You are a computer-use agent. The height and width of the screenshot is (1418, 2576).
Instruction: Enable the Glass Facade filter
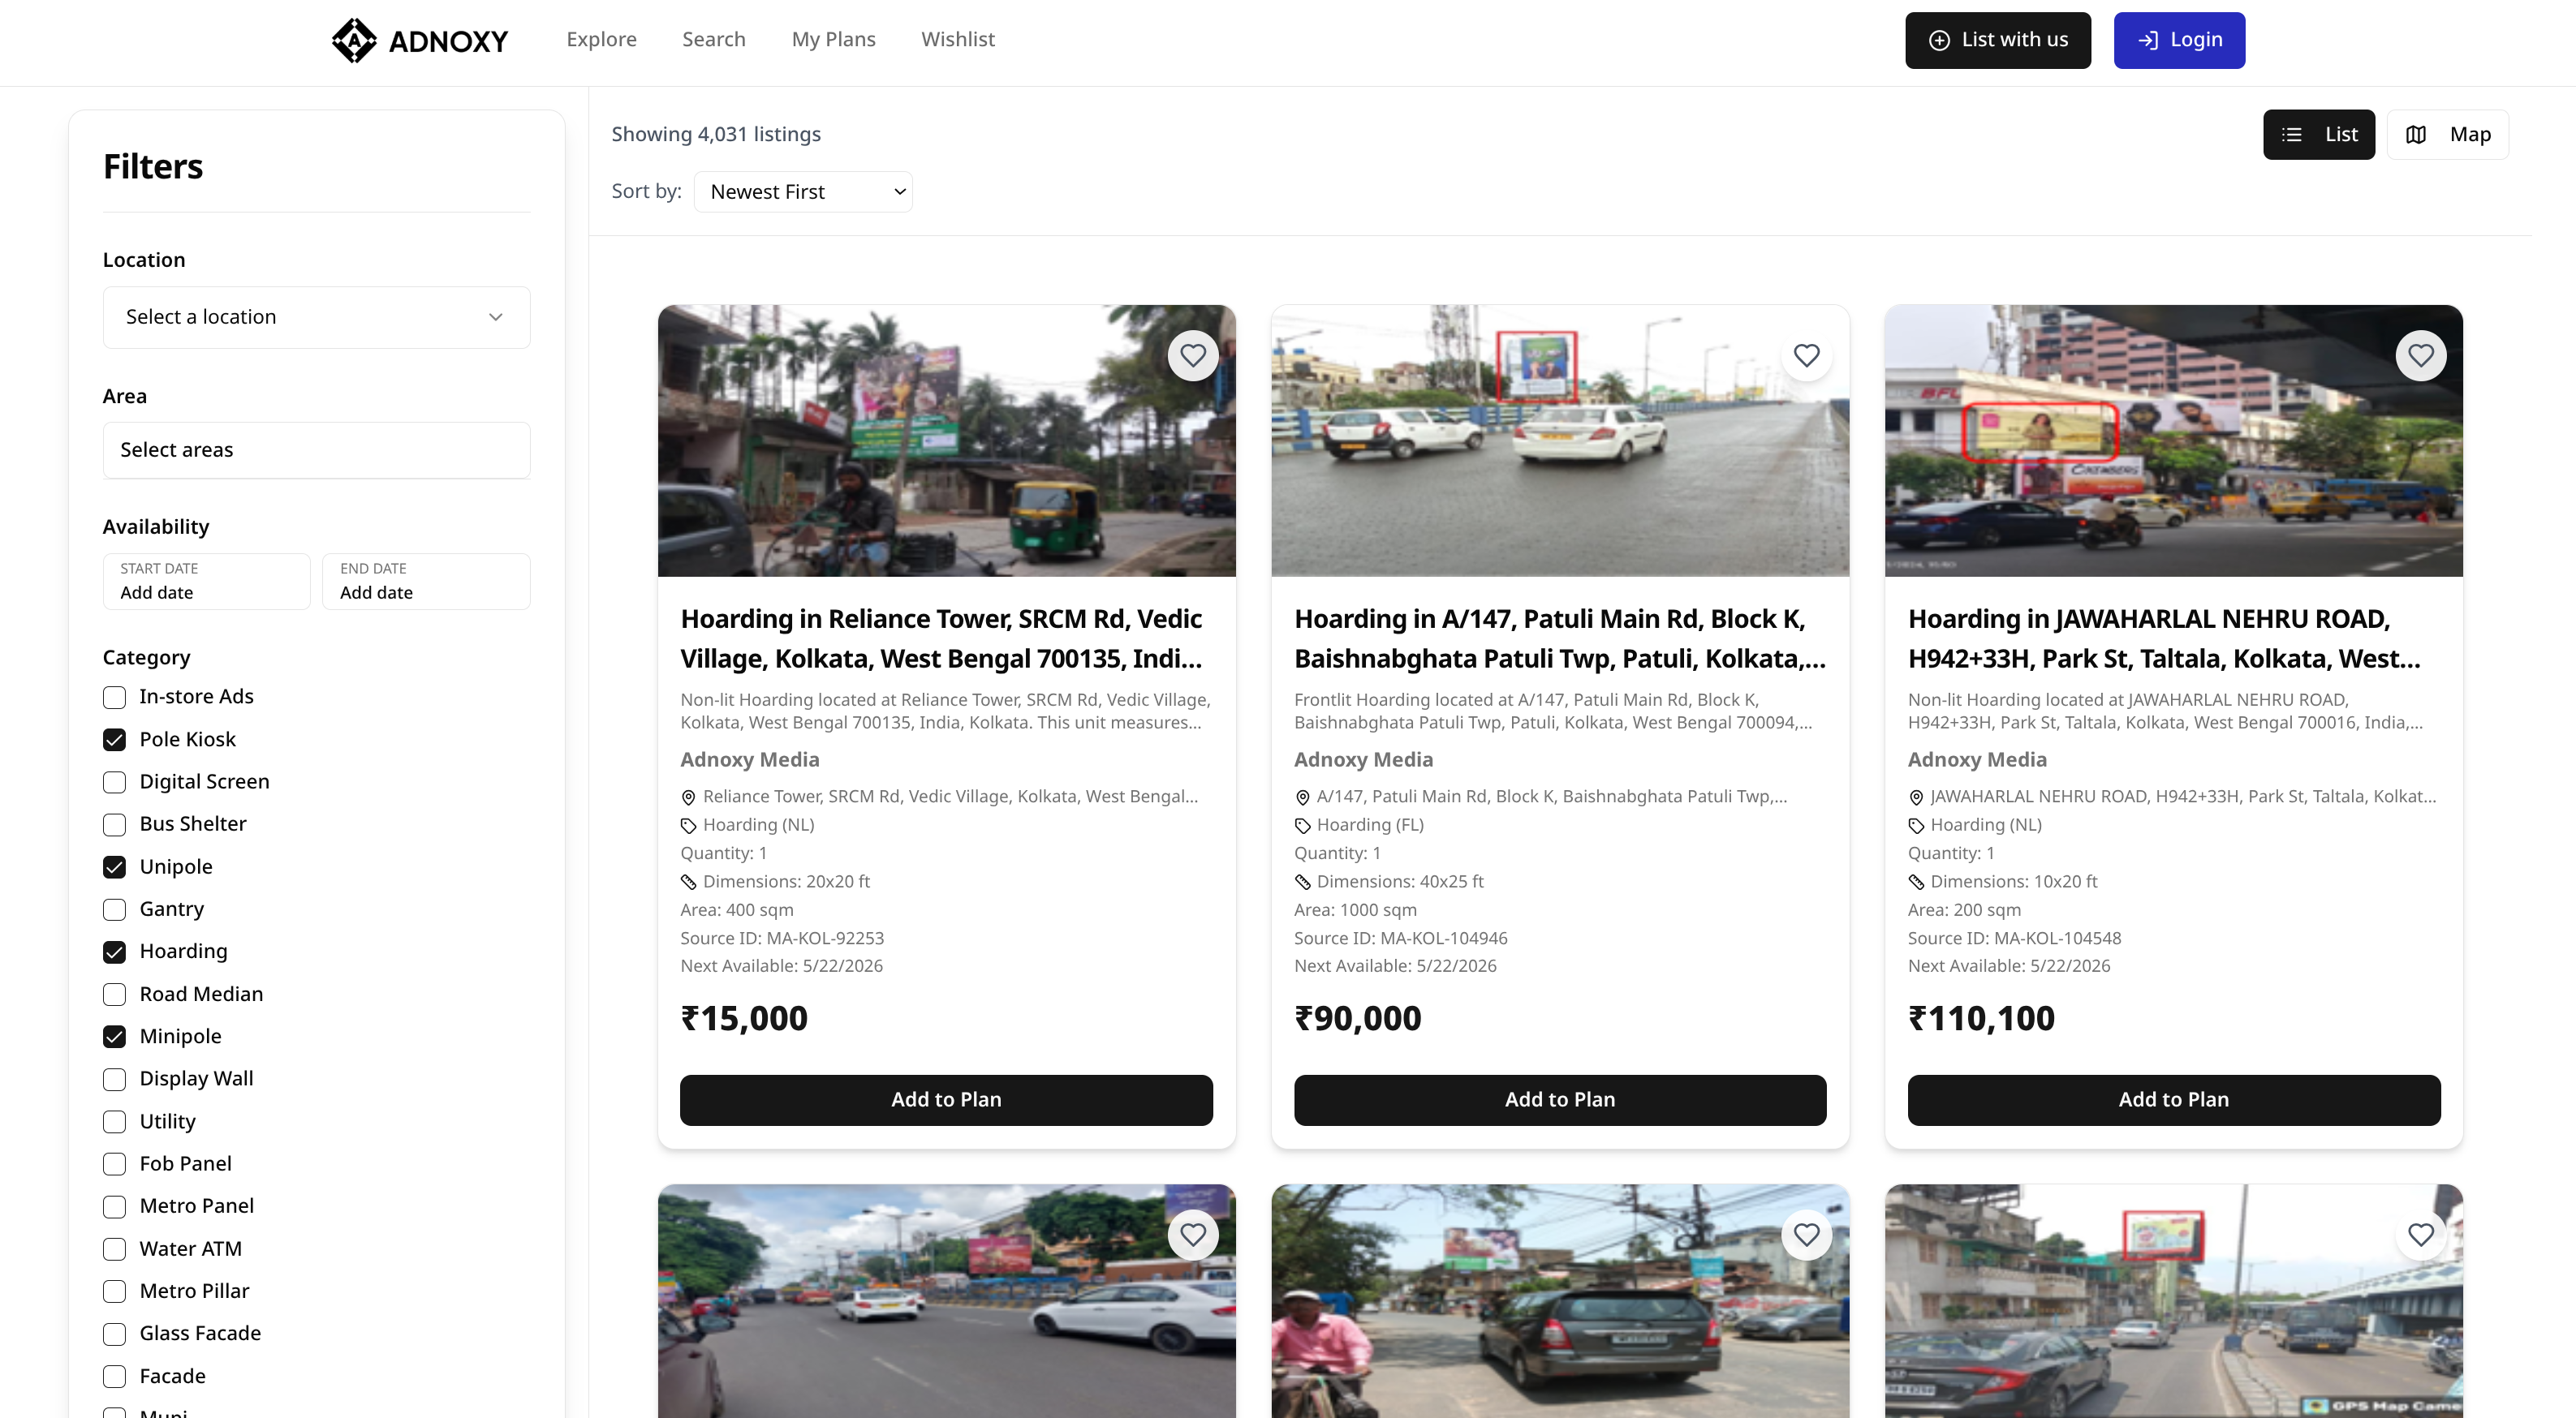[x=114, y=1334]
